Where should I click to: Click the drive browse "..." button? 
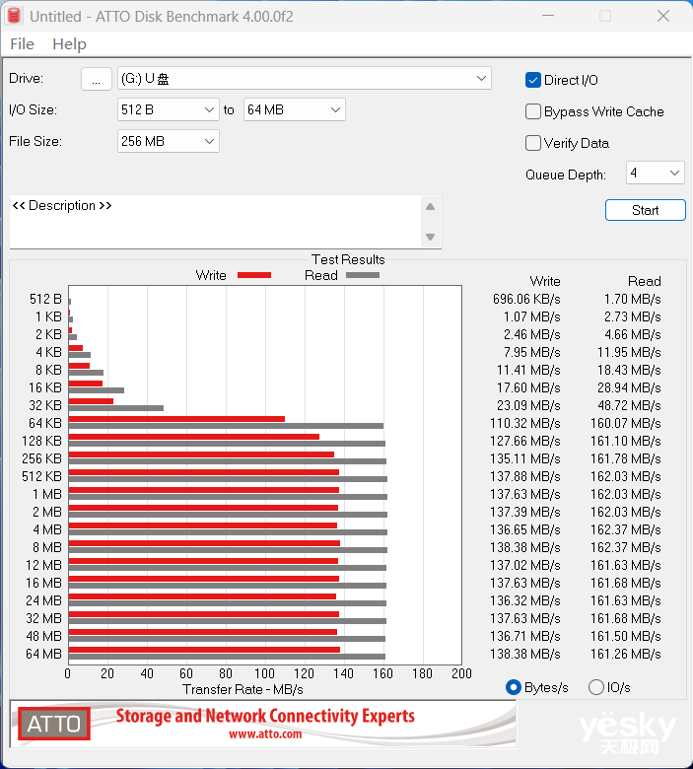tap(97, 79)
